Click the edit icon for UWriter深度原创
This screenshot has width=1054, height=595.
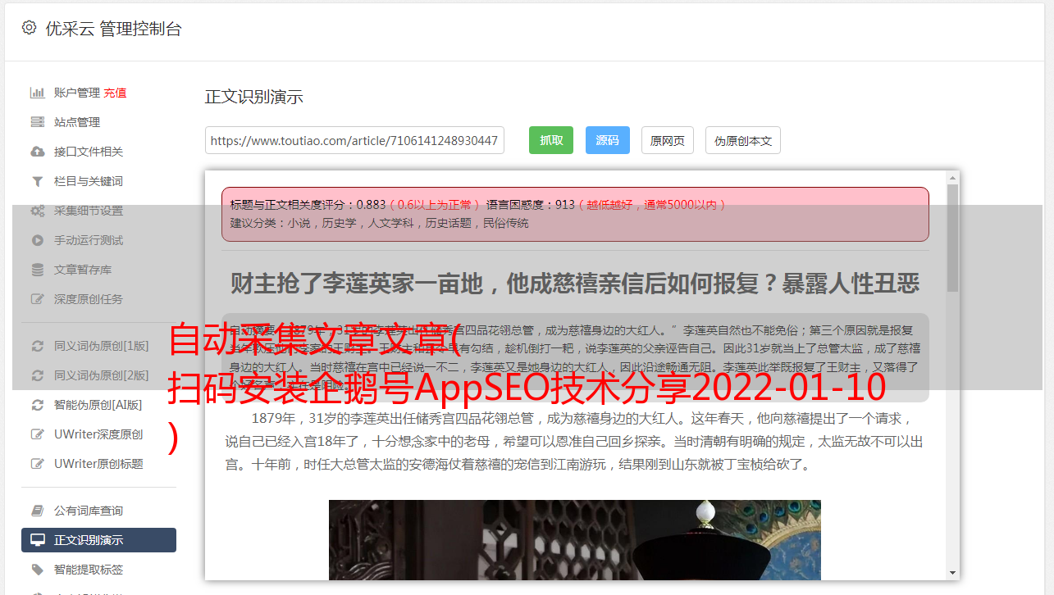(x=37, y=434)
